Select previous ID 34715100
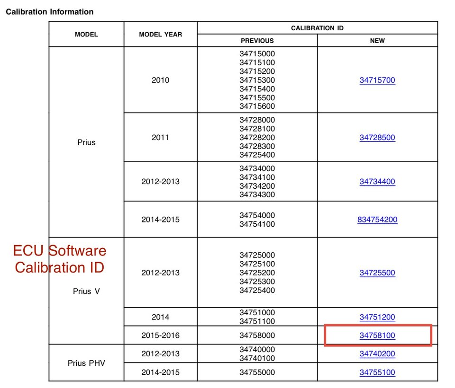Image resolution: width=455 pixels, height=388 pixels. click(x=257, y=62)
